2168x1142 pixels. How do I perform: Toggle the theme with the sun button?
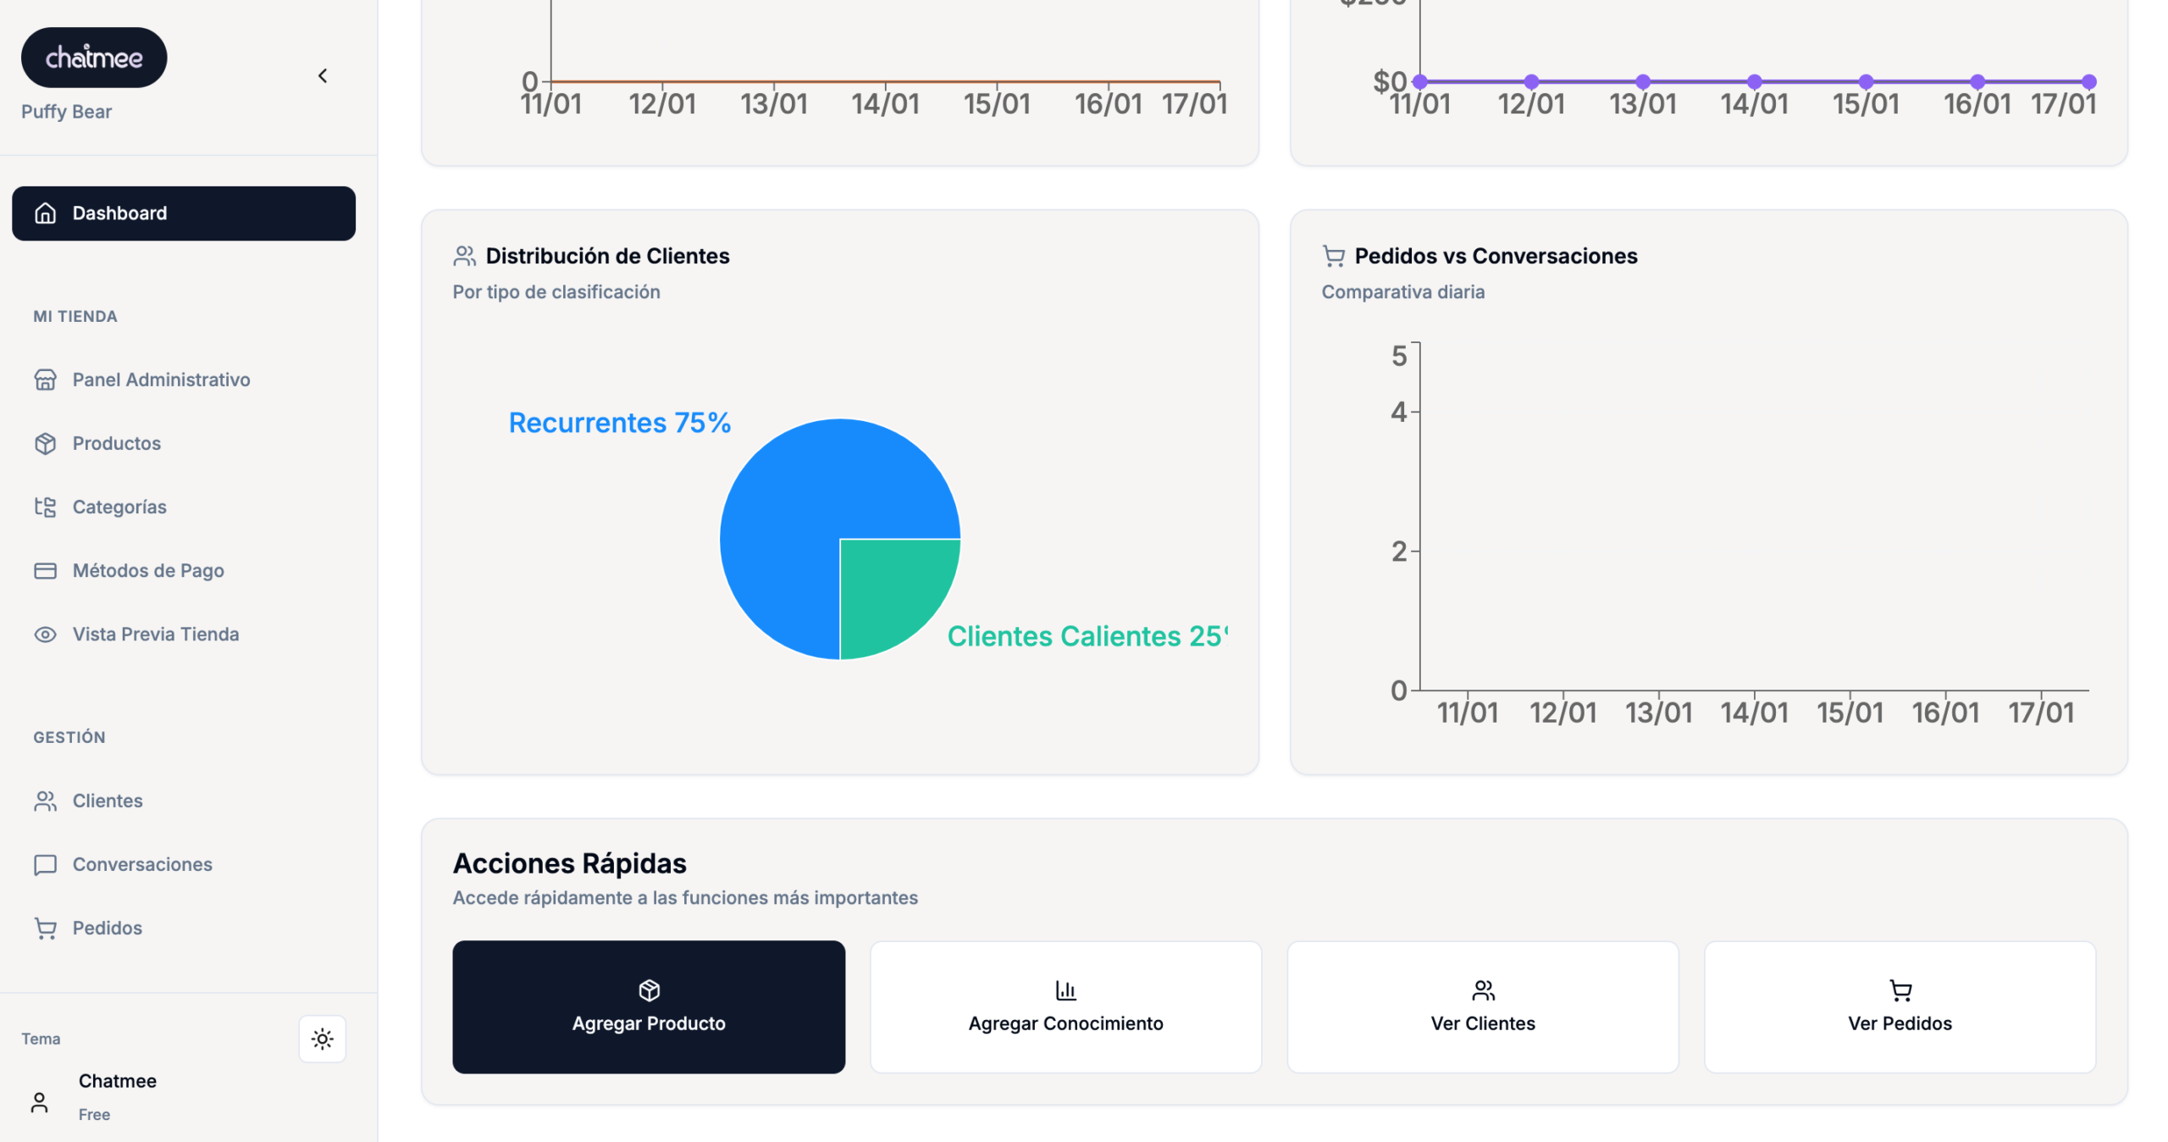pos(322,1039)
